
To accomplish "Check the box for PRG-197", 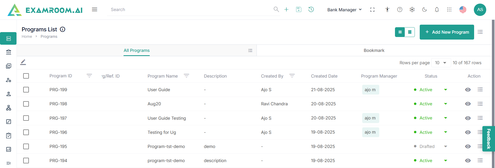I will [26, 118].
